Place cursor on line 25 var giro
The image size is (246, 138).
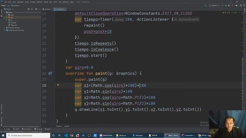pos(79,67)
